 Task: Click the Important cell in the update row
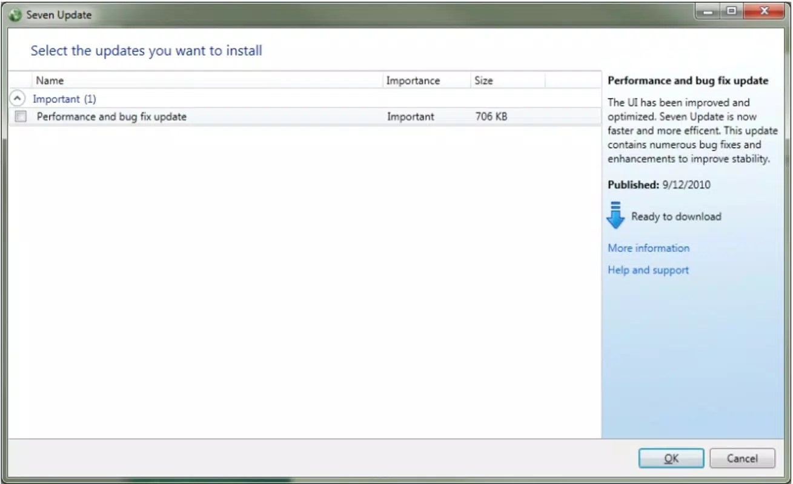tap(411, 117)
